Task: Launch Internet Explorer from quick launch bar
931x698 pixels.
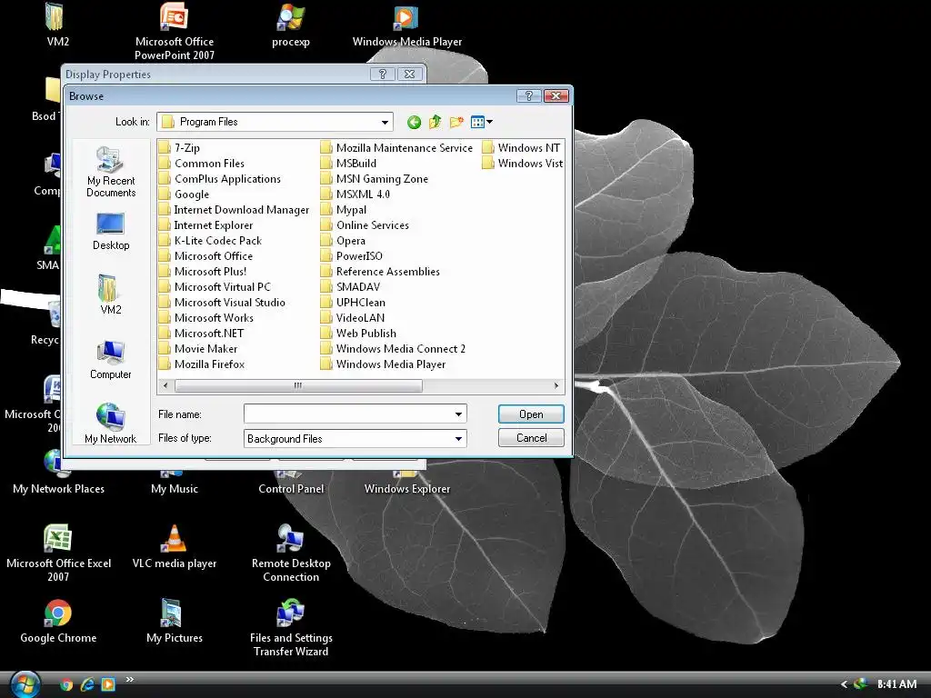Action: [x=87, y=684]
